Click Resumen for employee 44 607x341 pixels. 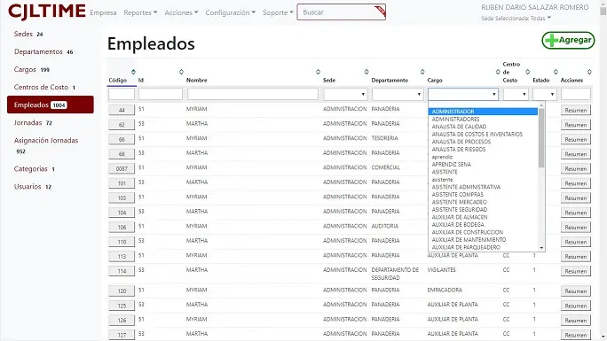(x=576, y=111)
